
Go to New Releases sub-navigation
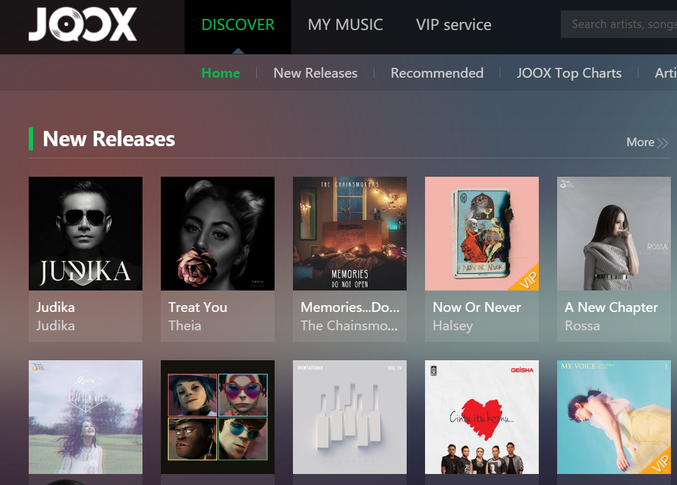[x=315, y=73]
